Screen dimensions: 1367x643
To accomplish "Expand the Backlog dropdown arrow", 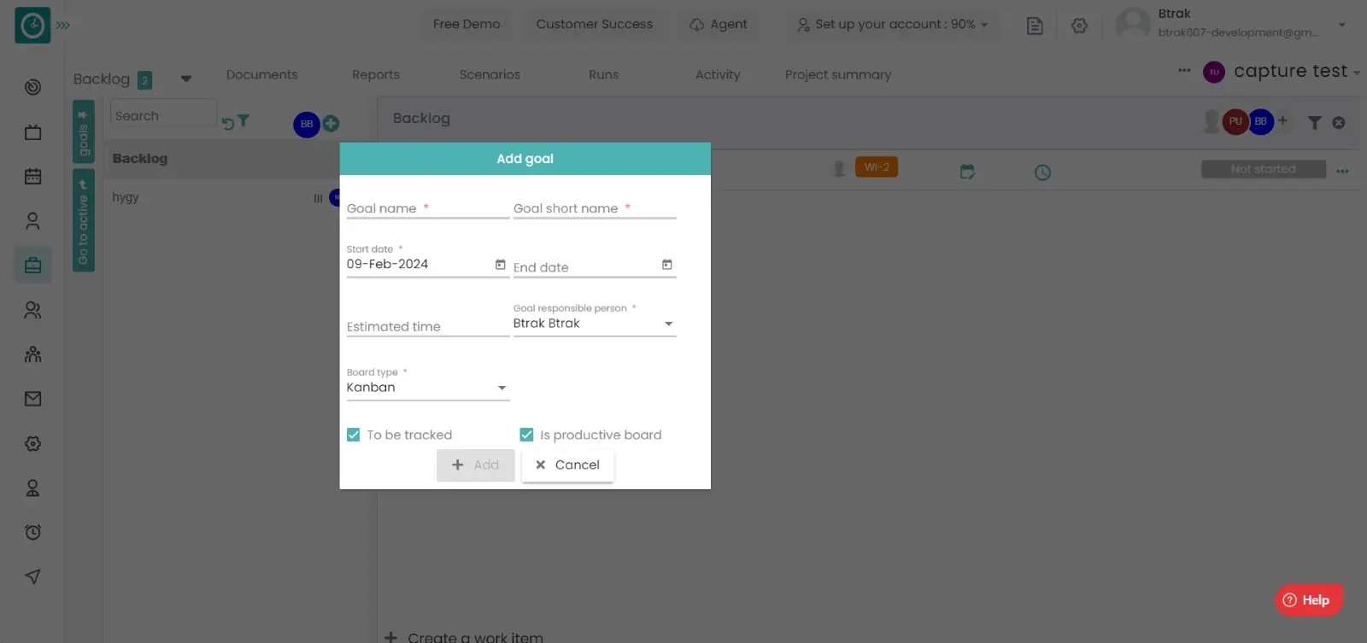I will [x=185, y=79].
